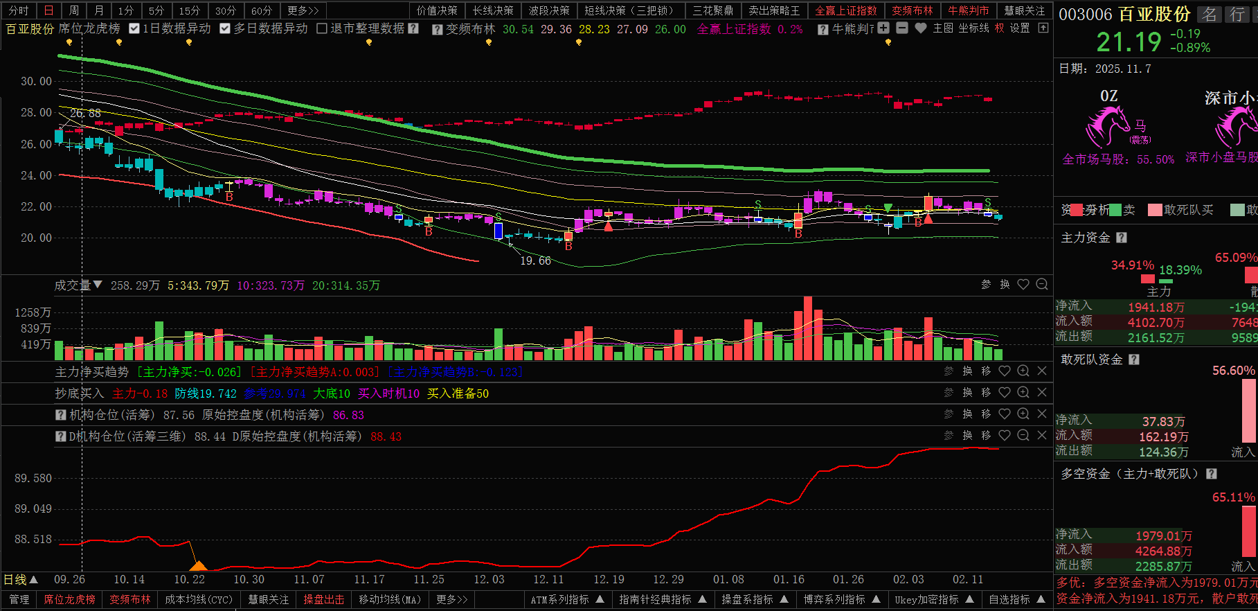1258x611 pixels.
Task: Click heart favorite icon in 成交量 panel
Action: click(1023, 285)
